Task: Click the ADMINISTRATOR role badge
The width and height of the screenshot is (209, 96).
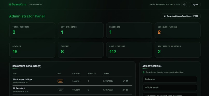Action: click(x=36, y=4)
